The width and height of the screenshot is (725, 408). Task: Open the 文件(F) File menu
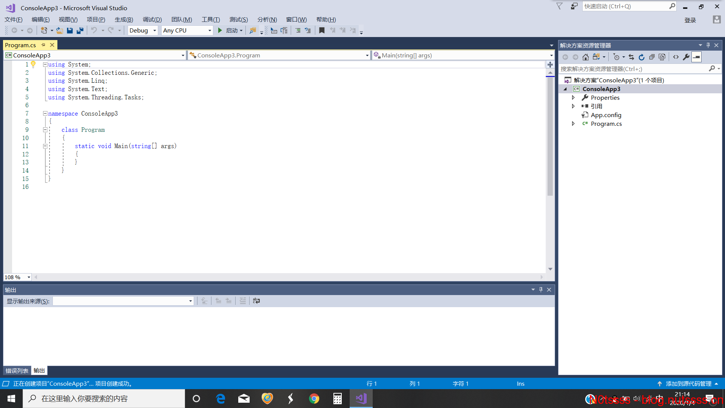14,20
